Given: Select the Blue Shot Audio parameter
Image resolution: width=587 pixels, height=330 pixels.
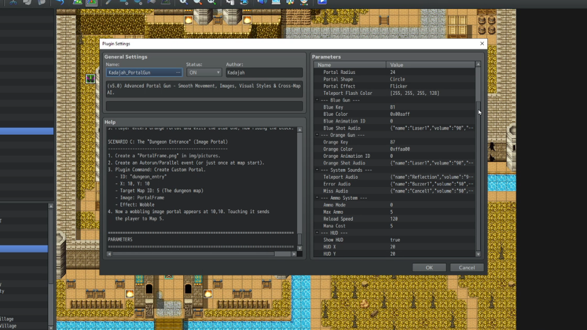Looking at the screenshot, I should (394, 128).
